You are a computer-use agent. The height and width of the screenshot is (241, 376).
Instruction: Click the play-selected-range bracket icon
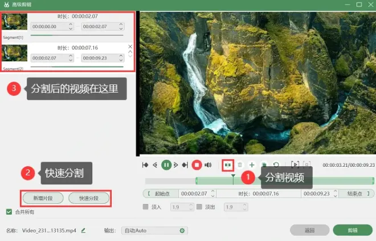pos(295,165)
